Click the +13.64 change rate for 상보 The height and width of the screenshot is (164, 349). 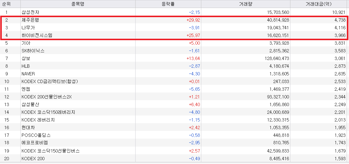pyautogui.click(x=193, y=59)
